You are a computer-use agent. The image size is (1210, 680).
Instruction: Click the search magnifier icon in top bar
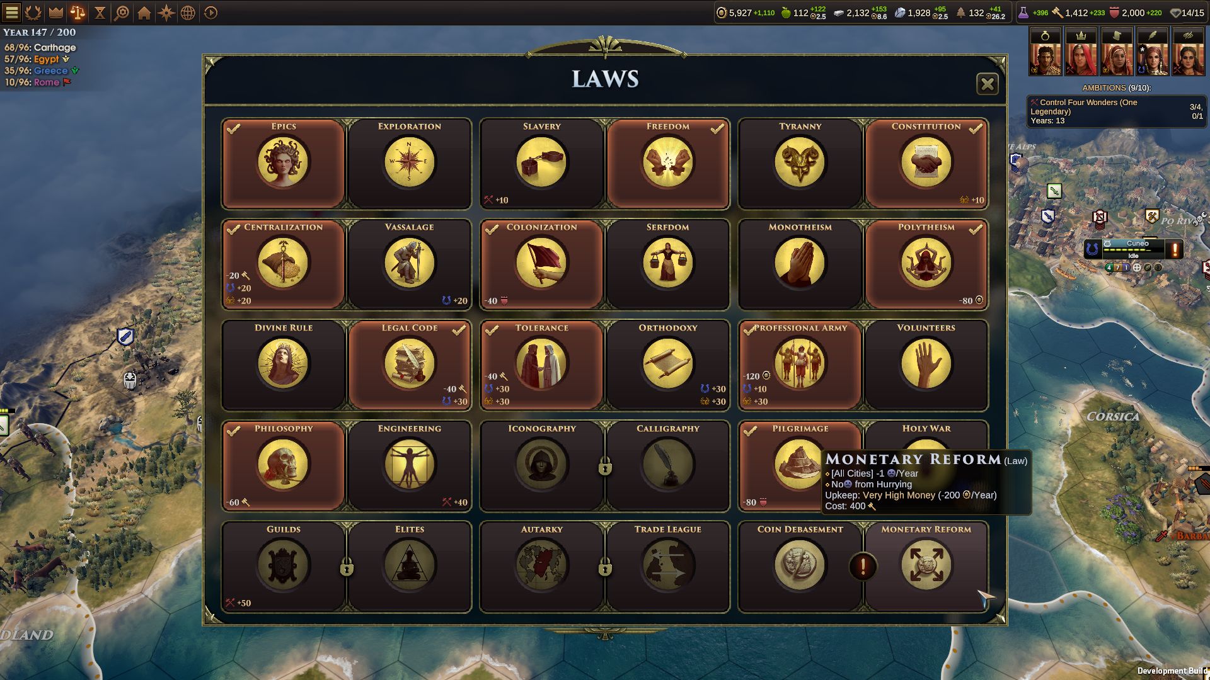[x=122, y=13]
